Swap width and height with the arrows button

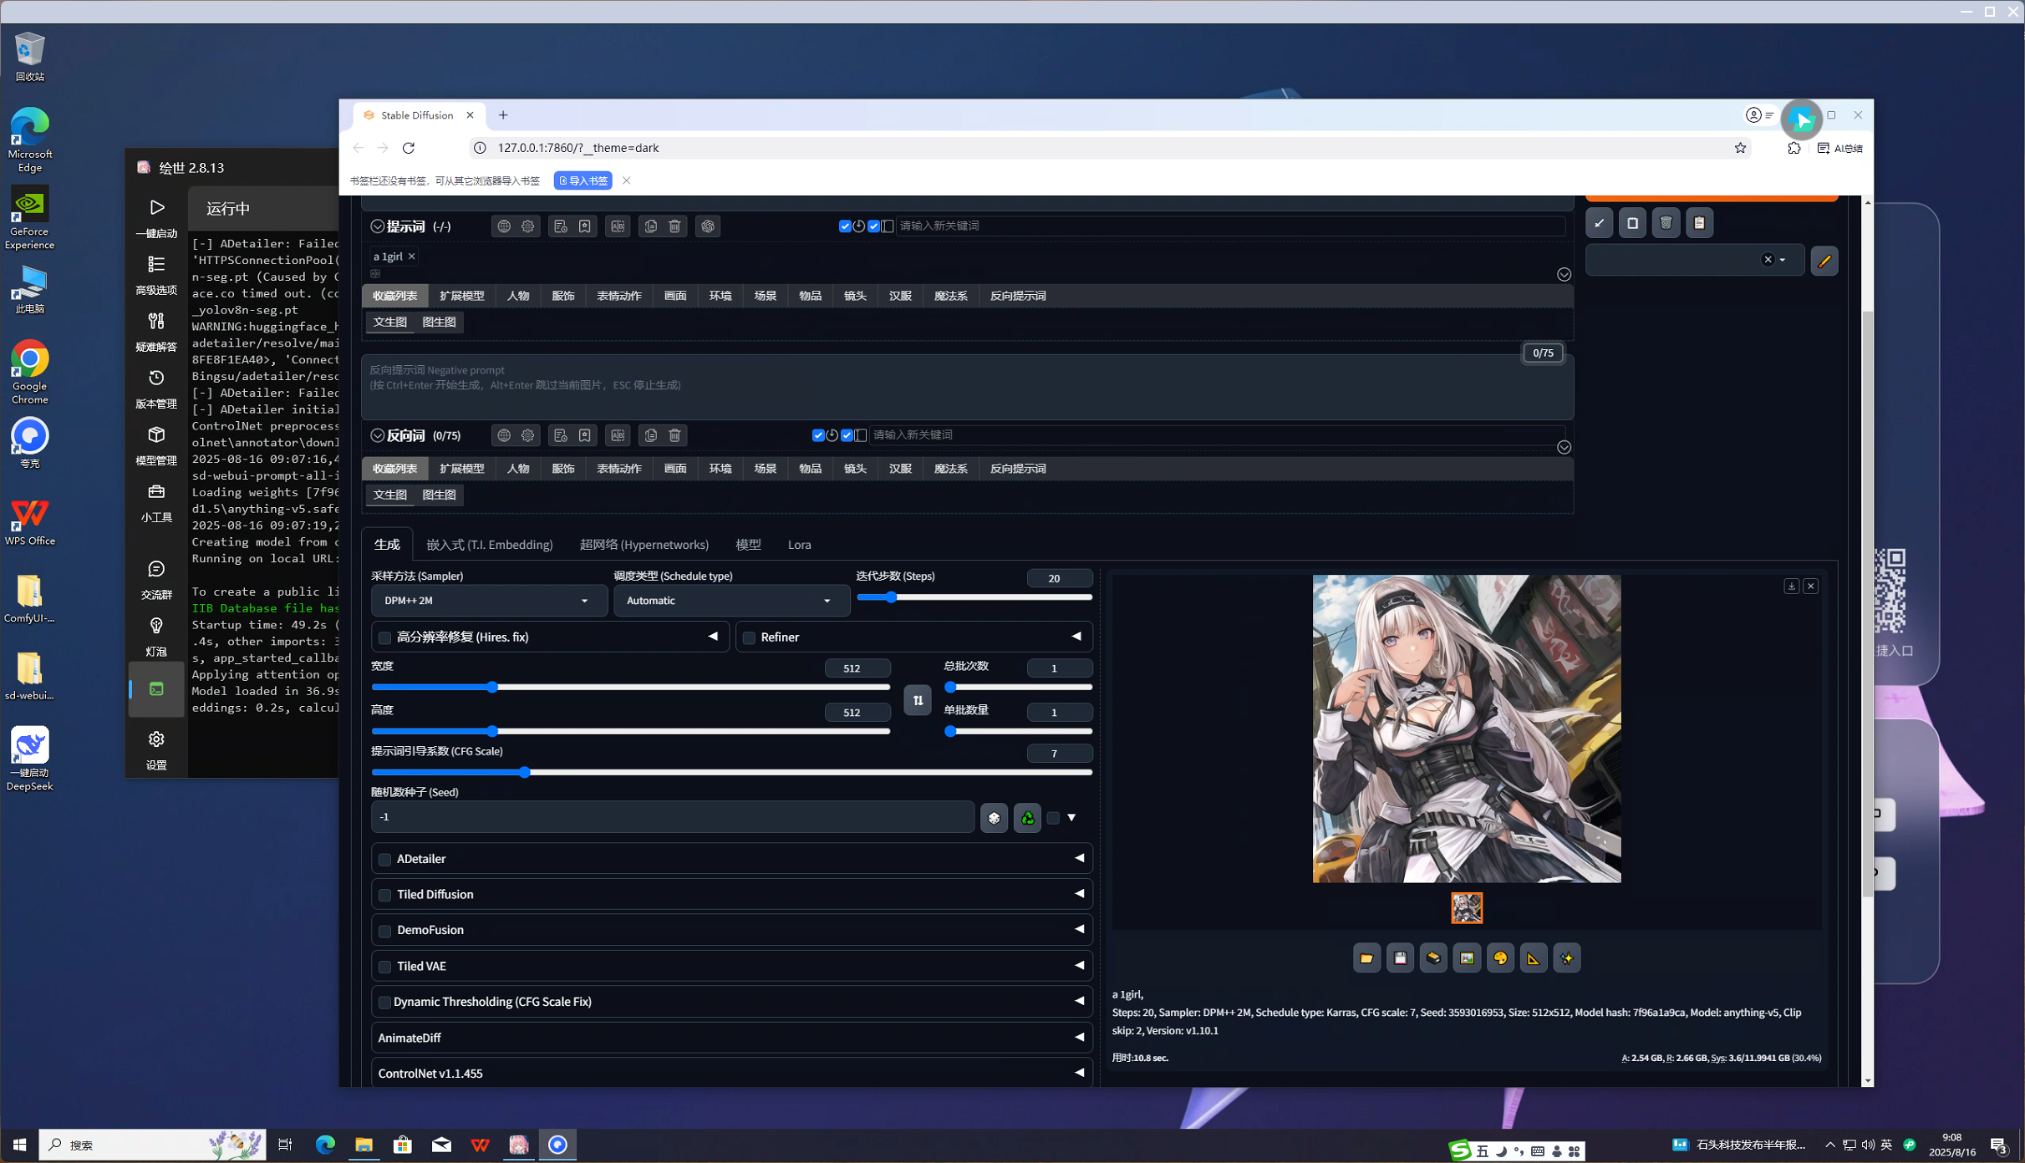click(x=918, y=700)
